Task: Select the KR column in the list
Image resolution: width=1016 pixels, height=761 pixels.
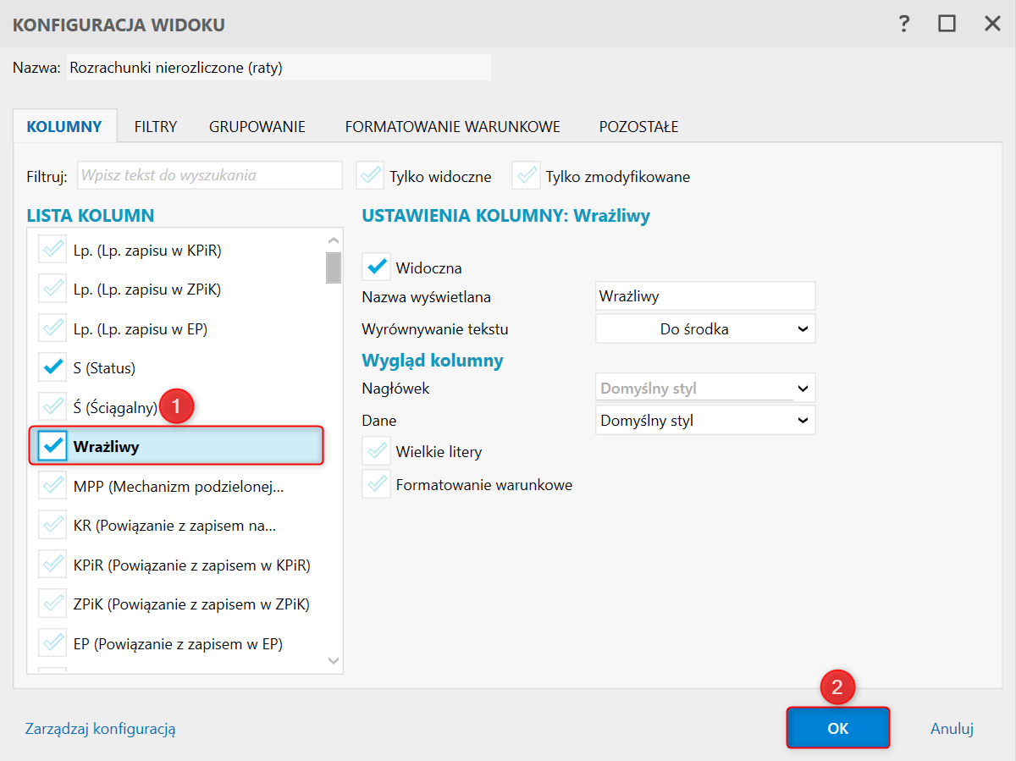Action: click(x=174, y=526)
